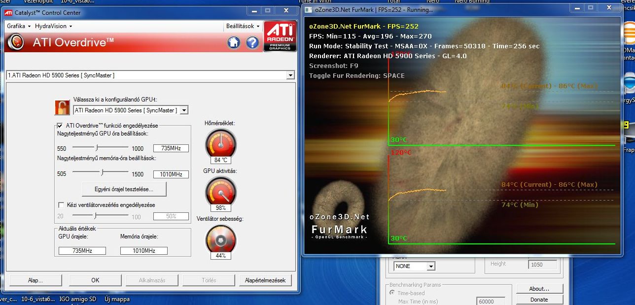Click the 50% fan speed field

pos(171,216)
